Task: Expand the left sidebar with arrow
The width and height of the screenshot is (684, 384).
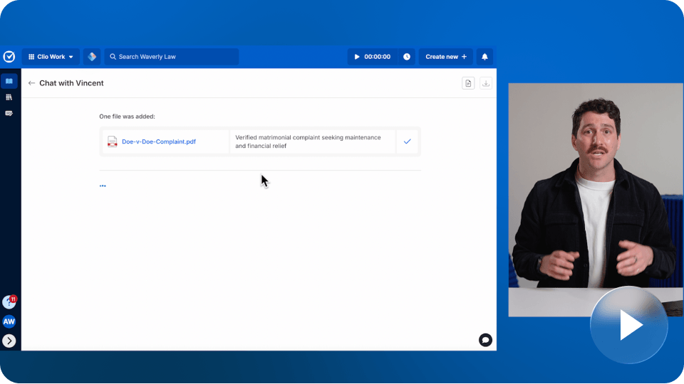Action: point(9,341)
